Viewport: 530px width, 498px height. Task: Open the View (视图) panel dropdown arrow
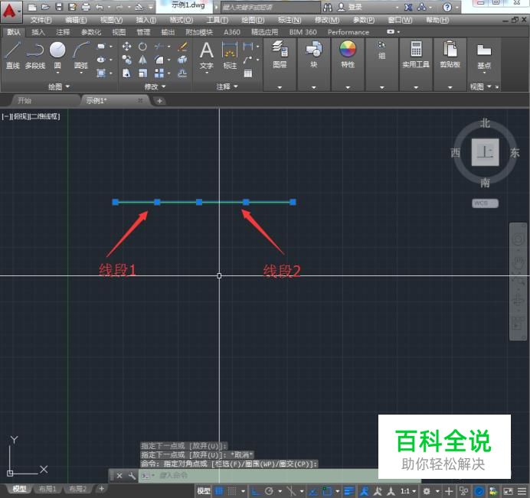point(489,86)
